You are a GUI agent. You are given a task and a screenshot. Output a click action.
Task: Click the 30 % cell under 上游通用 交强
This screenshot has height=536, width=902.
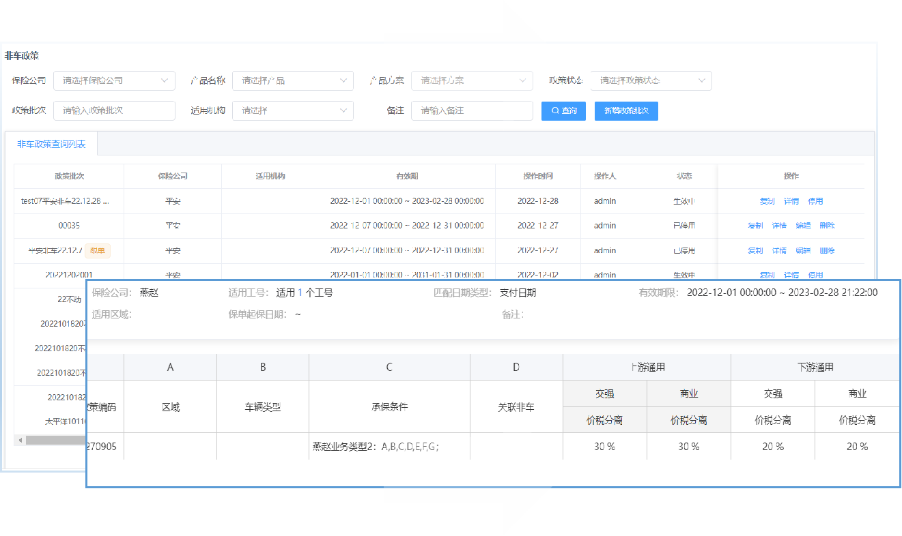coord(605,447)
